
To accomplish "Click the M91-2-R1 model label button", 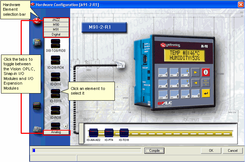I will (x=104, y=27).
